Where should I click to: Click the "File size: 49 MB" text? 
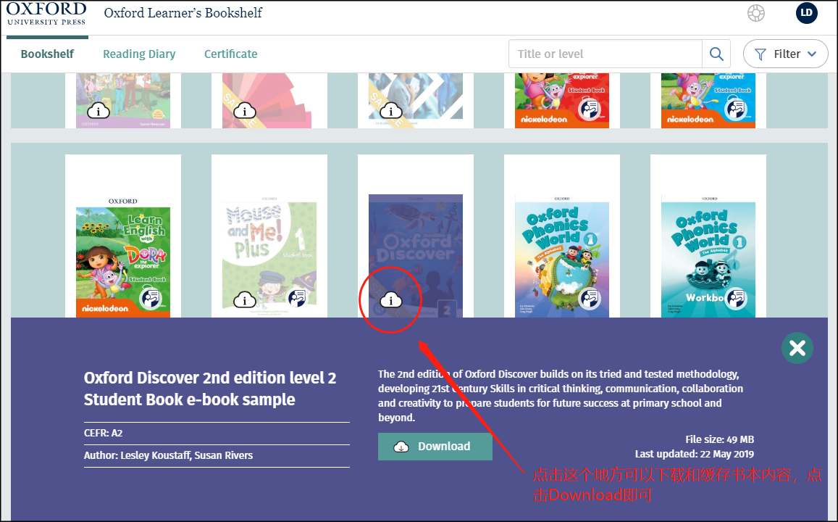point(720,439)
